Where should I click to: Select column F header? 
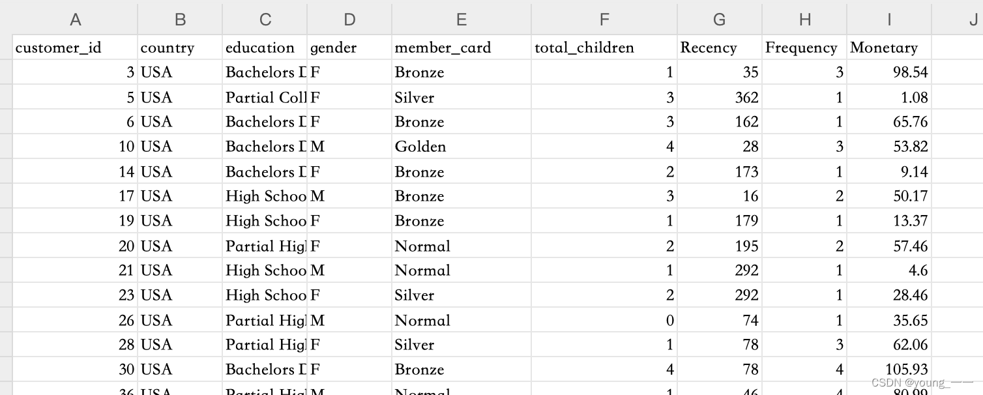point(604,20)
